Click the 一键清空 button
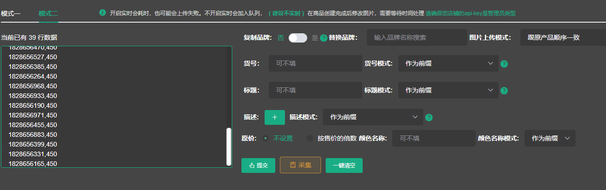Image resolution: width=606 pixels, height=190 pixels. tap(344, 165)
